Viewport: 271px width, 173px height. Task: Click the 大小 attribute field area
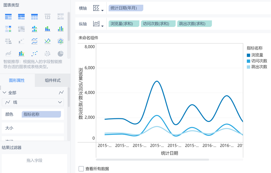tap(33, 128)
